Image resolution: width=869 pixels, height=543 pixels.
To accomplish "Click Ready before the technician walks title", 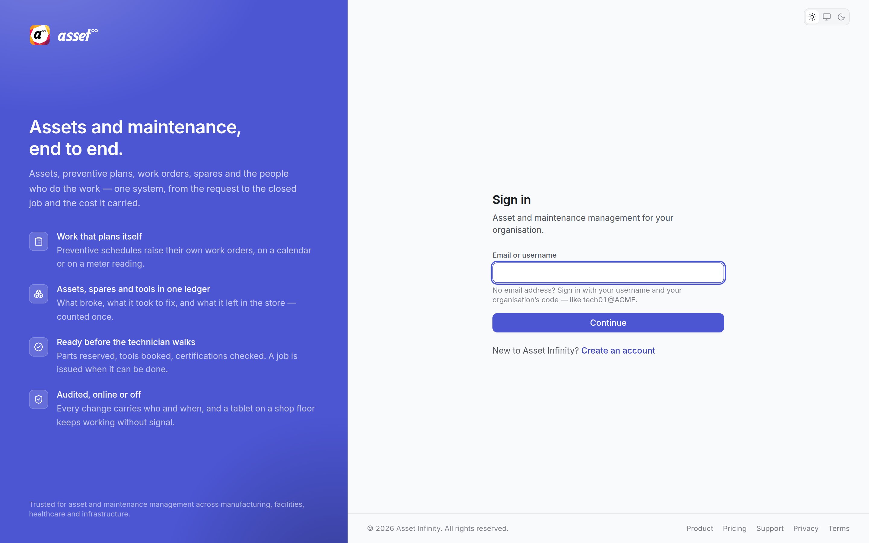I will point(126,342).
